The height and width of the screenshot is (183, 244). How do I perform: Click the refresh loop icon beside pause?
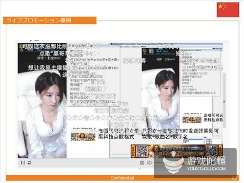[29, 163]
